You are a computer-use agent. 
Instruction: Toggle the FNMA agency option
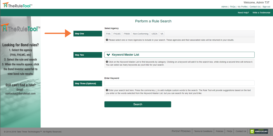tap(127, 34)
